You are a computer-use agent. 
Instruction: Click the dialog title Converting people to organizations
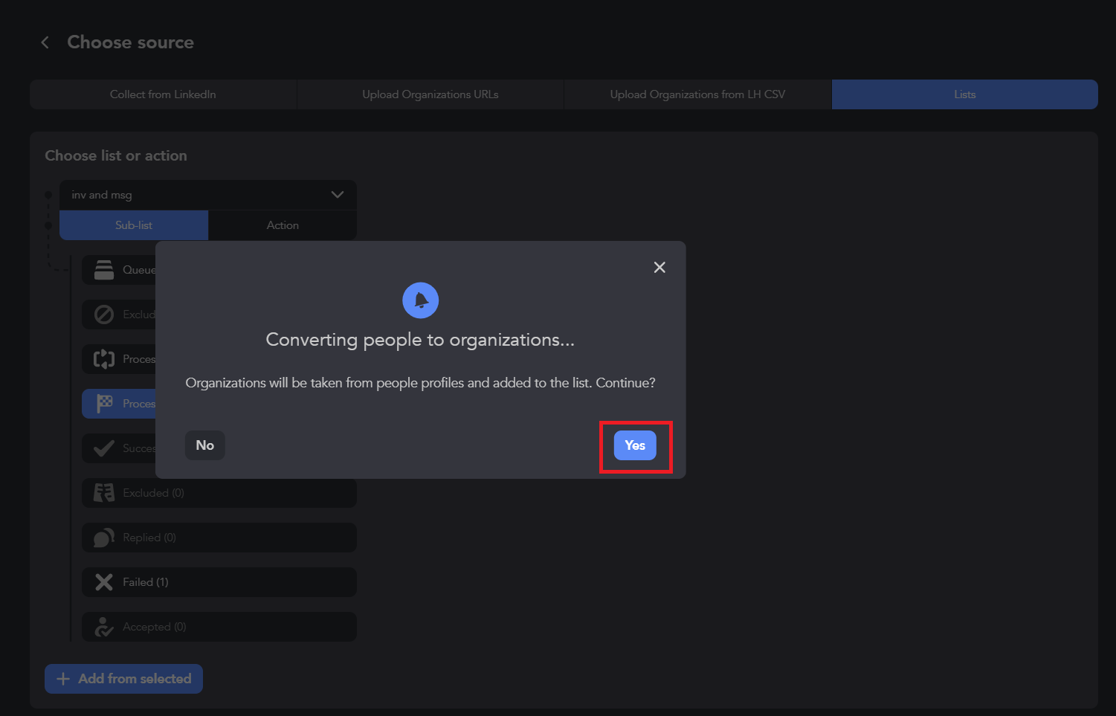coord(420,340)
